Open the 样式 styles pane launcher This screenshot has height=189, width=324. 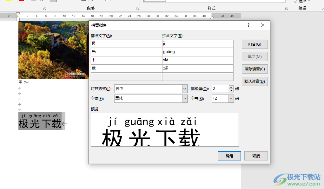coord(287,9)
